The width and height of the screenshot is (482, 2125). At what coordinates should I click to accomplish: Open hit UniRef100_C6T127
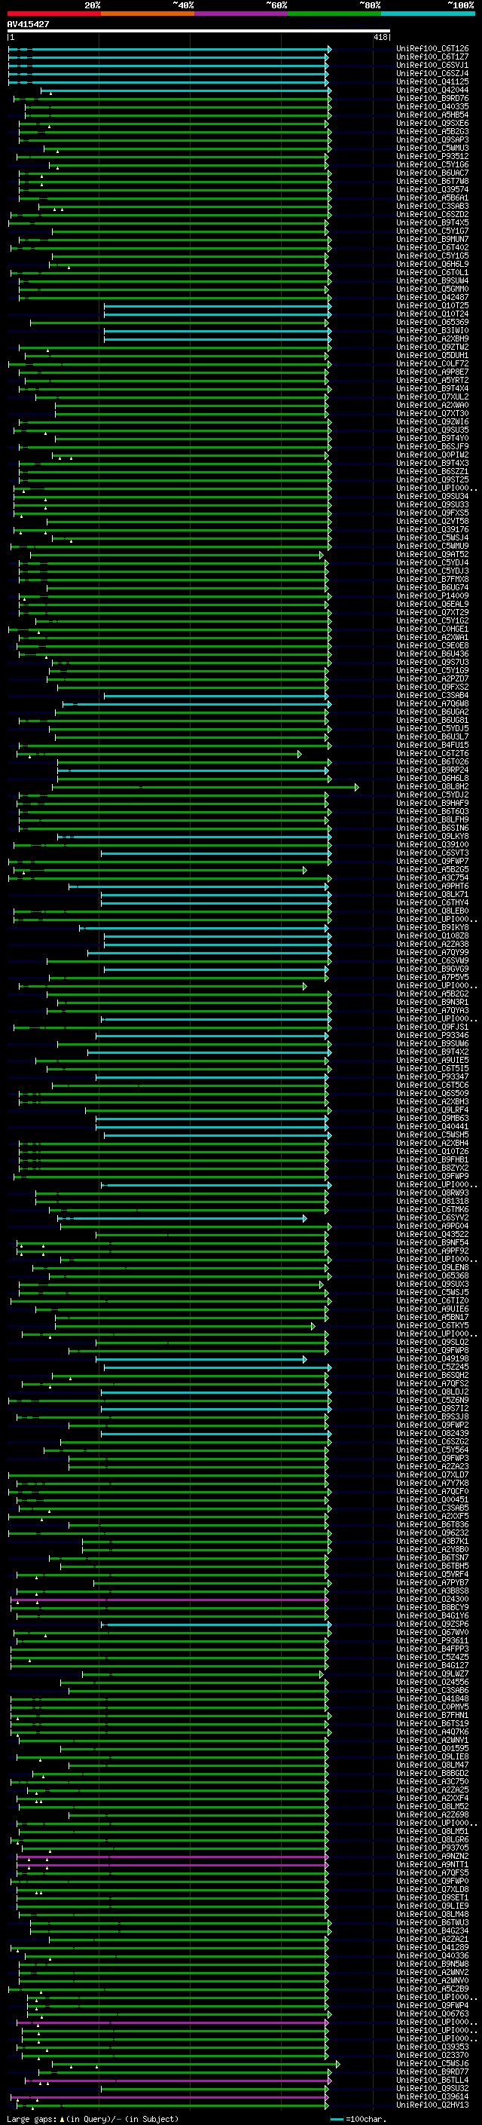point(432,57)
